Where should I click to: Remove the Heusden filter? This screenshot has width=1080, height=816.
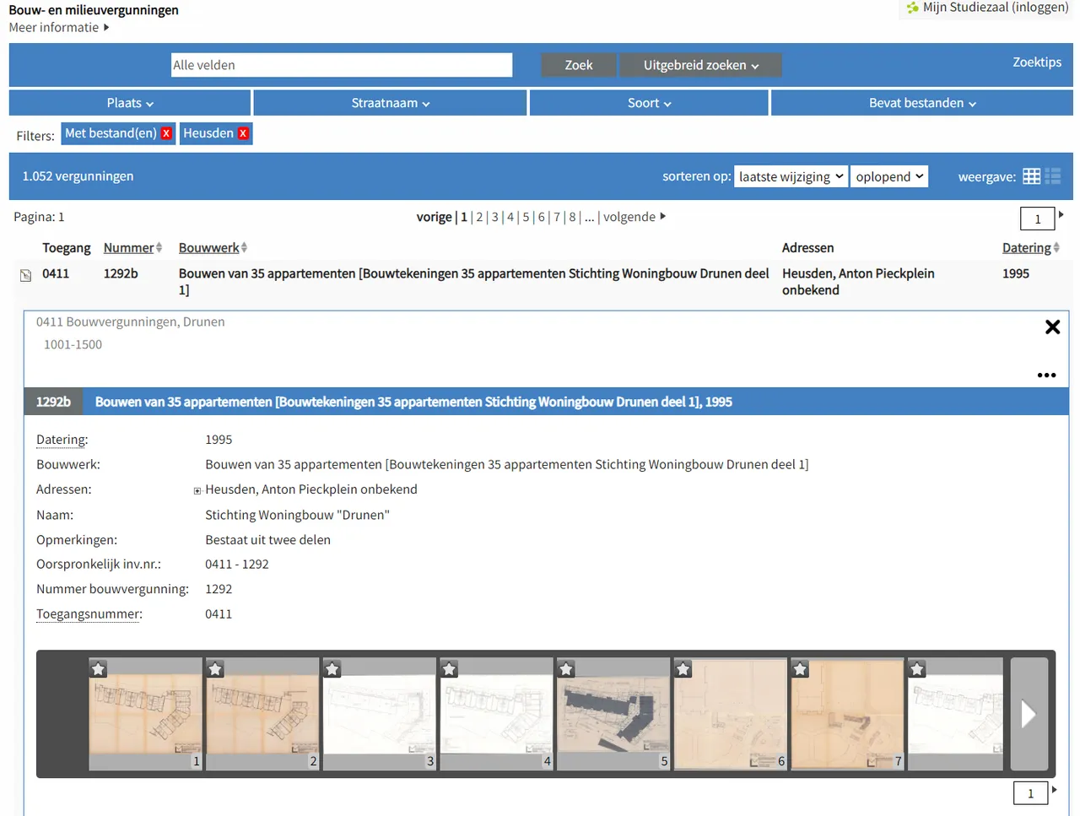pos(243,133)
